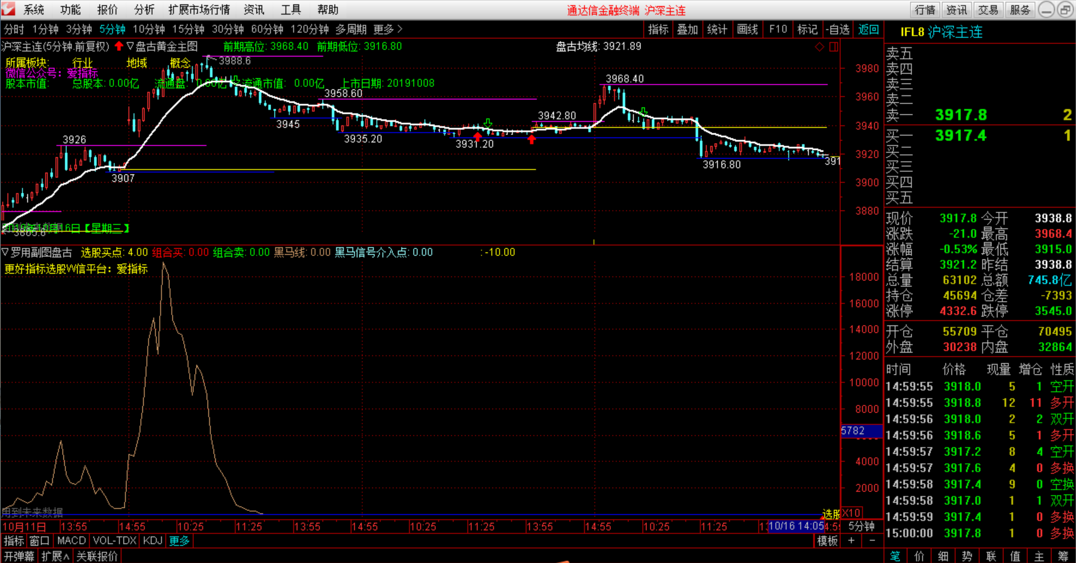This screenshot has height=563, width=1076.
Task: Toggle the 叠加 overlay option
Action: point(687,29)
